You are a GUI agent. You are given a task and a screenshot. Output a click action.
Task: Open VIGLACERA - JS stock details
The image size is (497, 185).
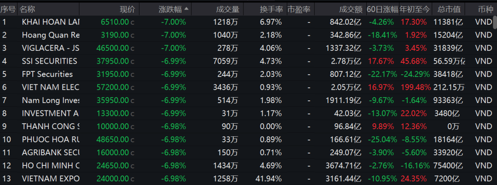click(51, 48)
